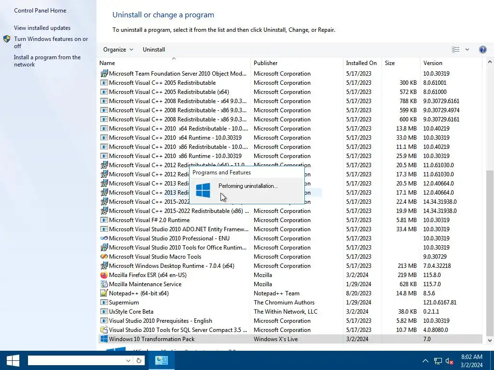Click version 115.8.0 cell
Viewport: 494px width, 370px height.
point(432,275)
